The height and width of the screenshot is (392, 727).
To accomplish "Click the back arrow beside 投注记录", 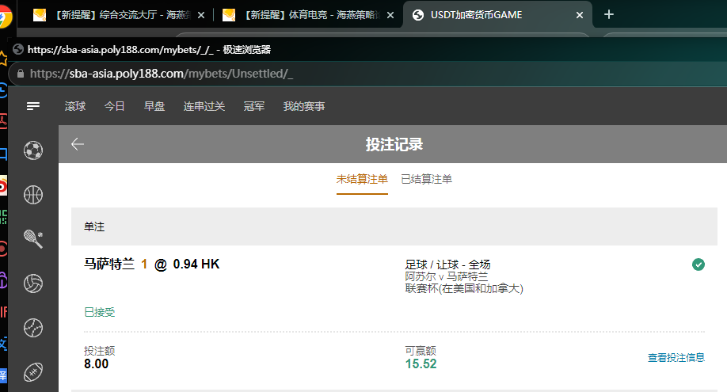I will coord(78,144).
